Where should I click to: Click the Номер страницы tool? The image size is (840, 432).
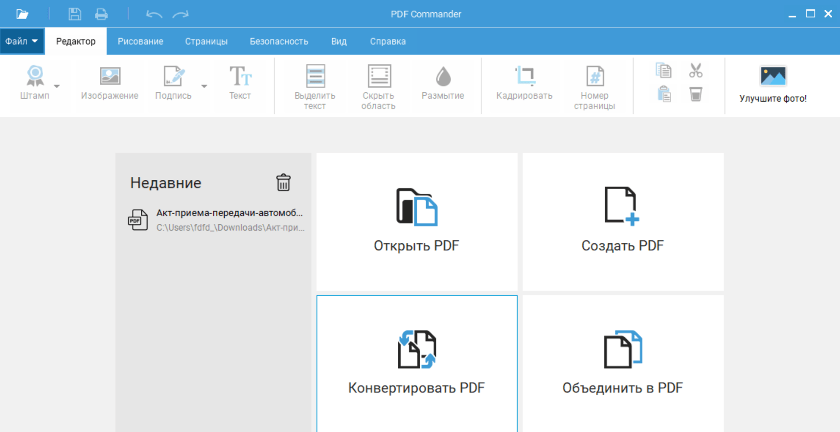[595, 87]
